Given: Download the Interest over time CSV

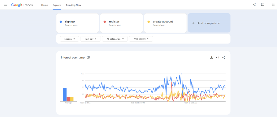Looking at the screenshot, I should [x=212, y=58].
